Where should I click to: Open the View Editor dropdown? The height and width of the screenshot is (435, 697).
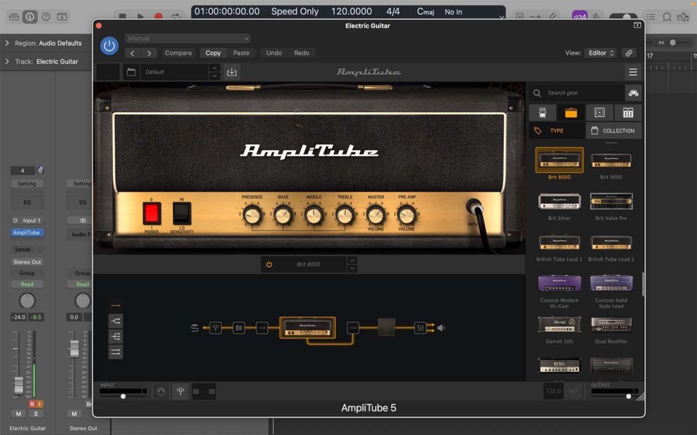600,52
